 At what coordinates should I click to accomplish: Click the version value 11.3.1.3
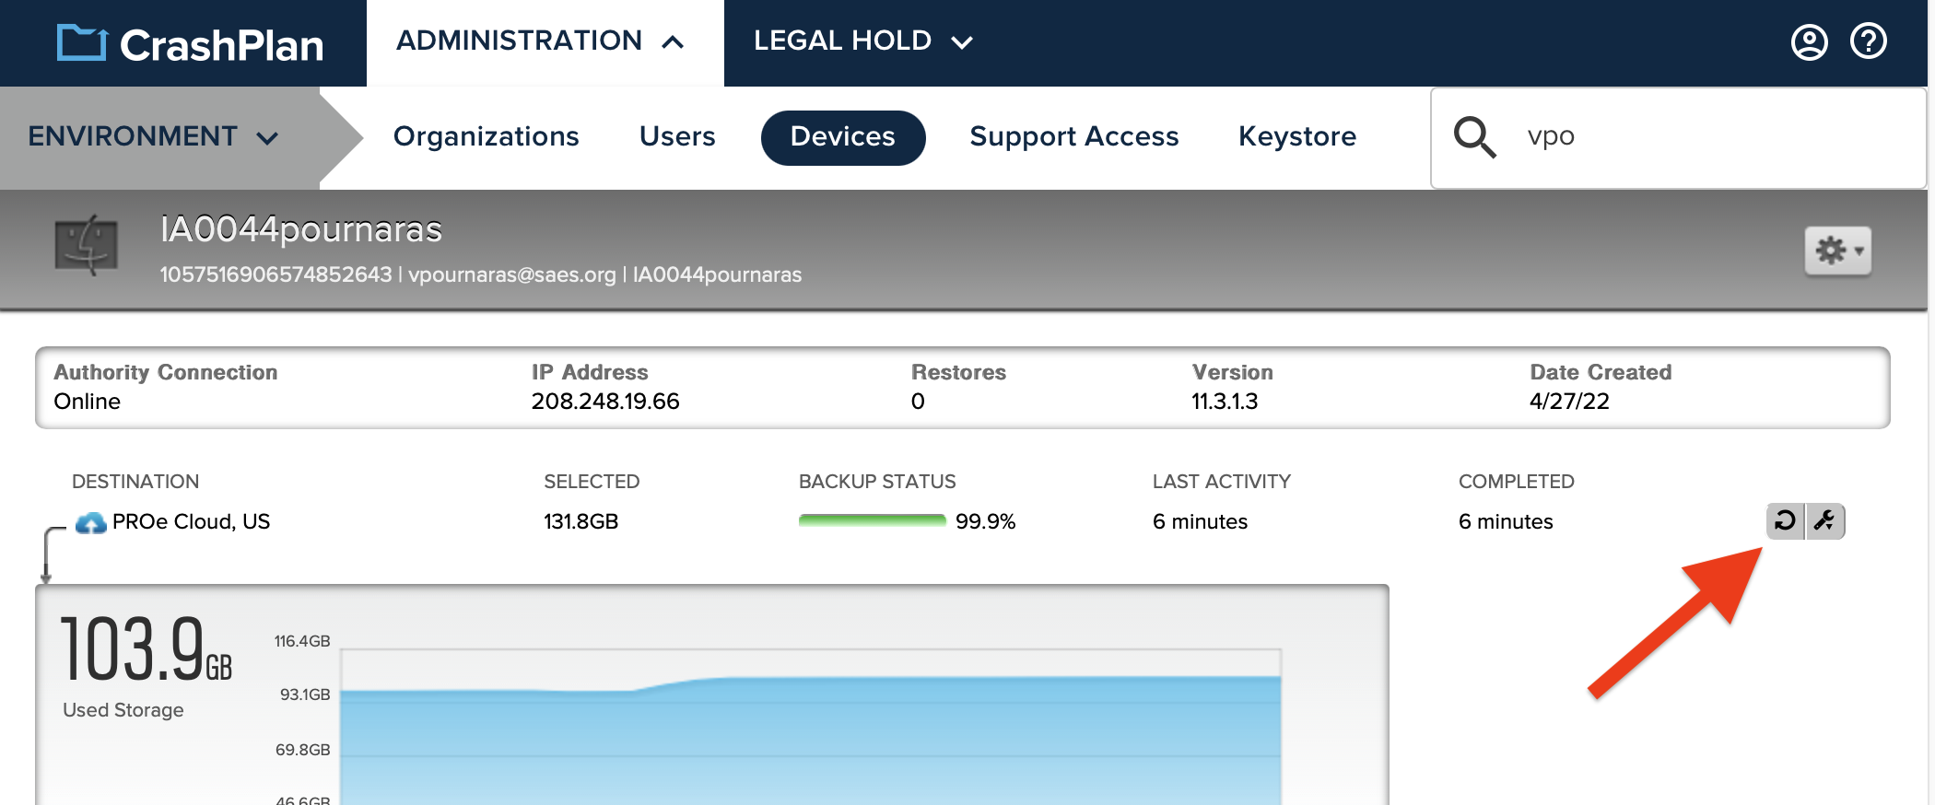1225,402
